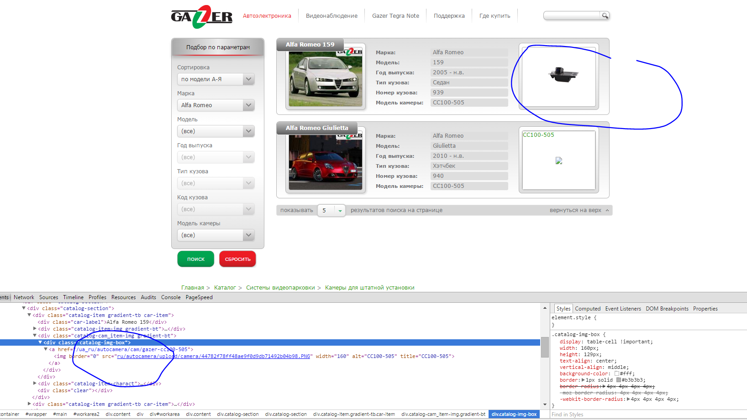Viewport: 747px width, 420px height.
Task: Open the Год выпуска dropdown
Action: point(216,157)
